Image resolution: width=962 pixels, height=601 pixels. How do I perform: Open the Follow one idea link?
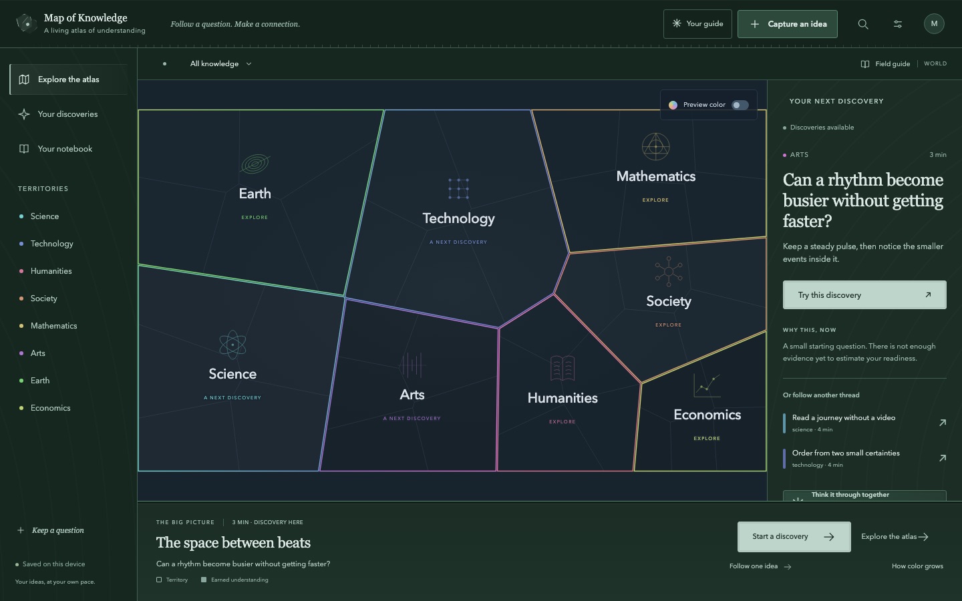tap(760, 566)
